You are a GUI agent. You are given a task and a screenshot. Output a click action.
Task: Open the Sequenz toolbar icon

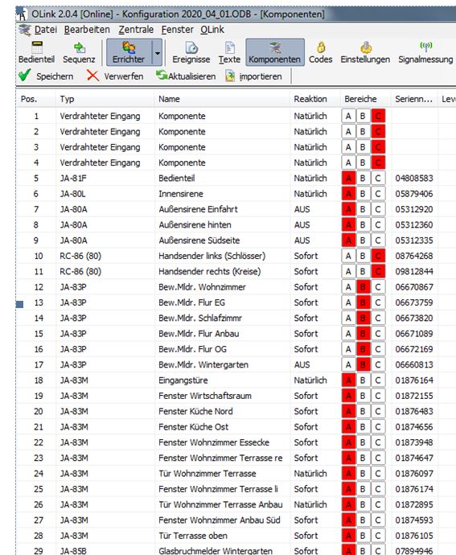pyautogui.click(x=79, y=52)
